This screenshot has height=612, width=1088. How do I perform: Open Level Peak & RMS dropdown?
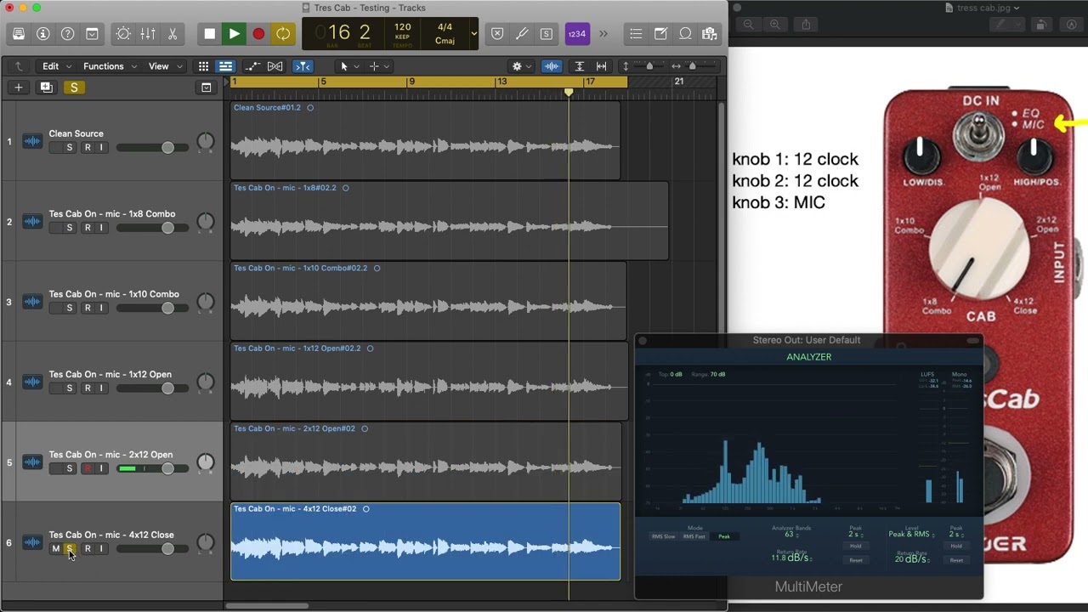tap(910, 535)
